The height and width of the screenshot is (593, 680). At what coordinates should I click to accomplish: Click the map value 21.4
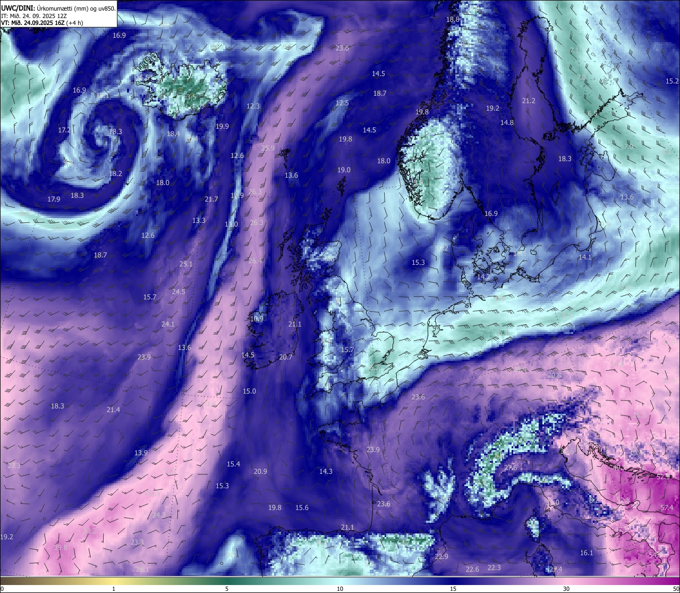click(113, 410)
